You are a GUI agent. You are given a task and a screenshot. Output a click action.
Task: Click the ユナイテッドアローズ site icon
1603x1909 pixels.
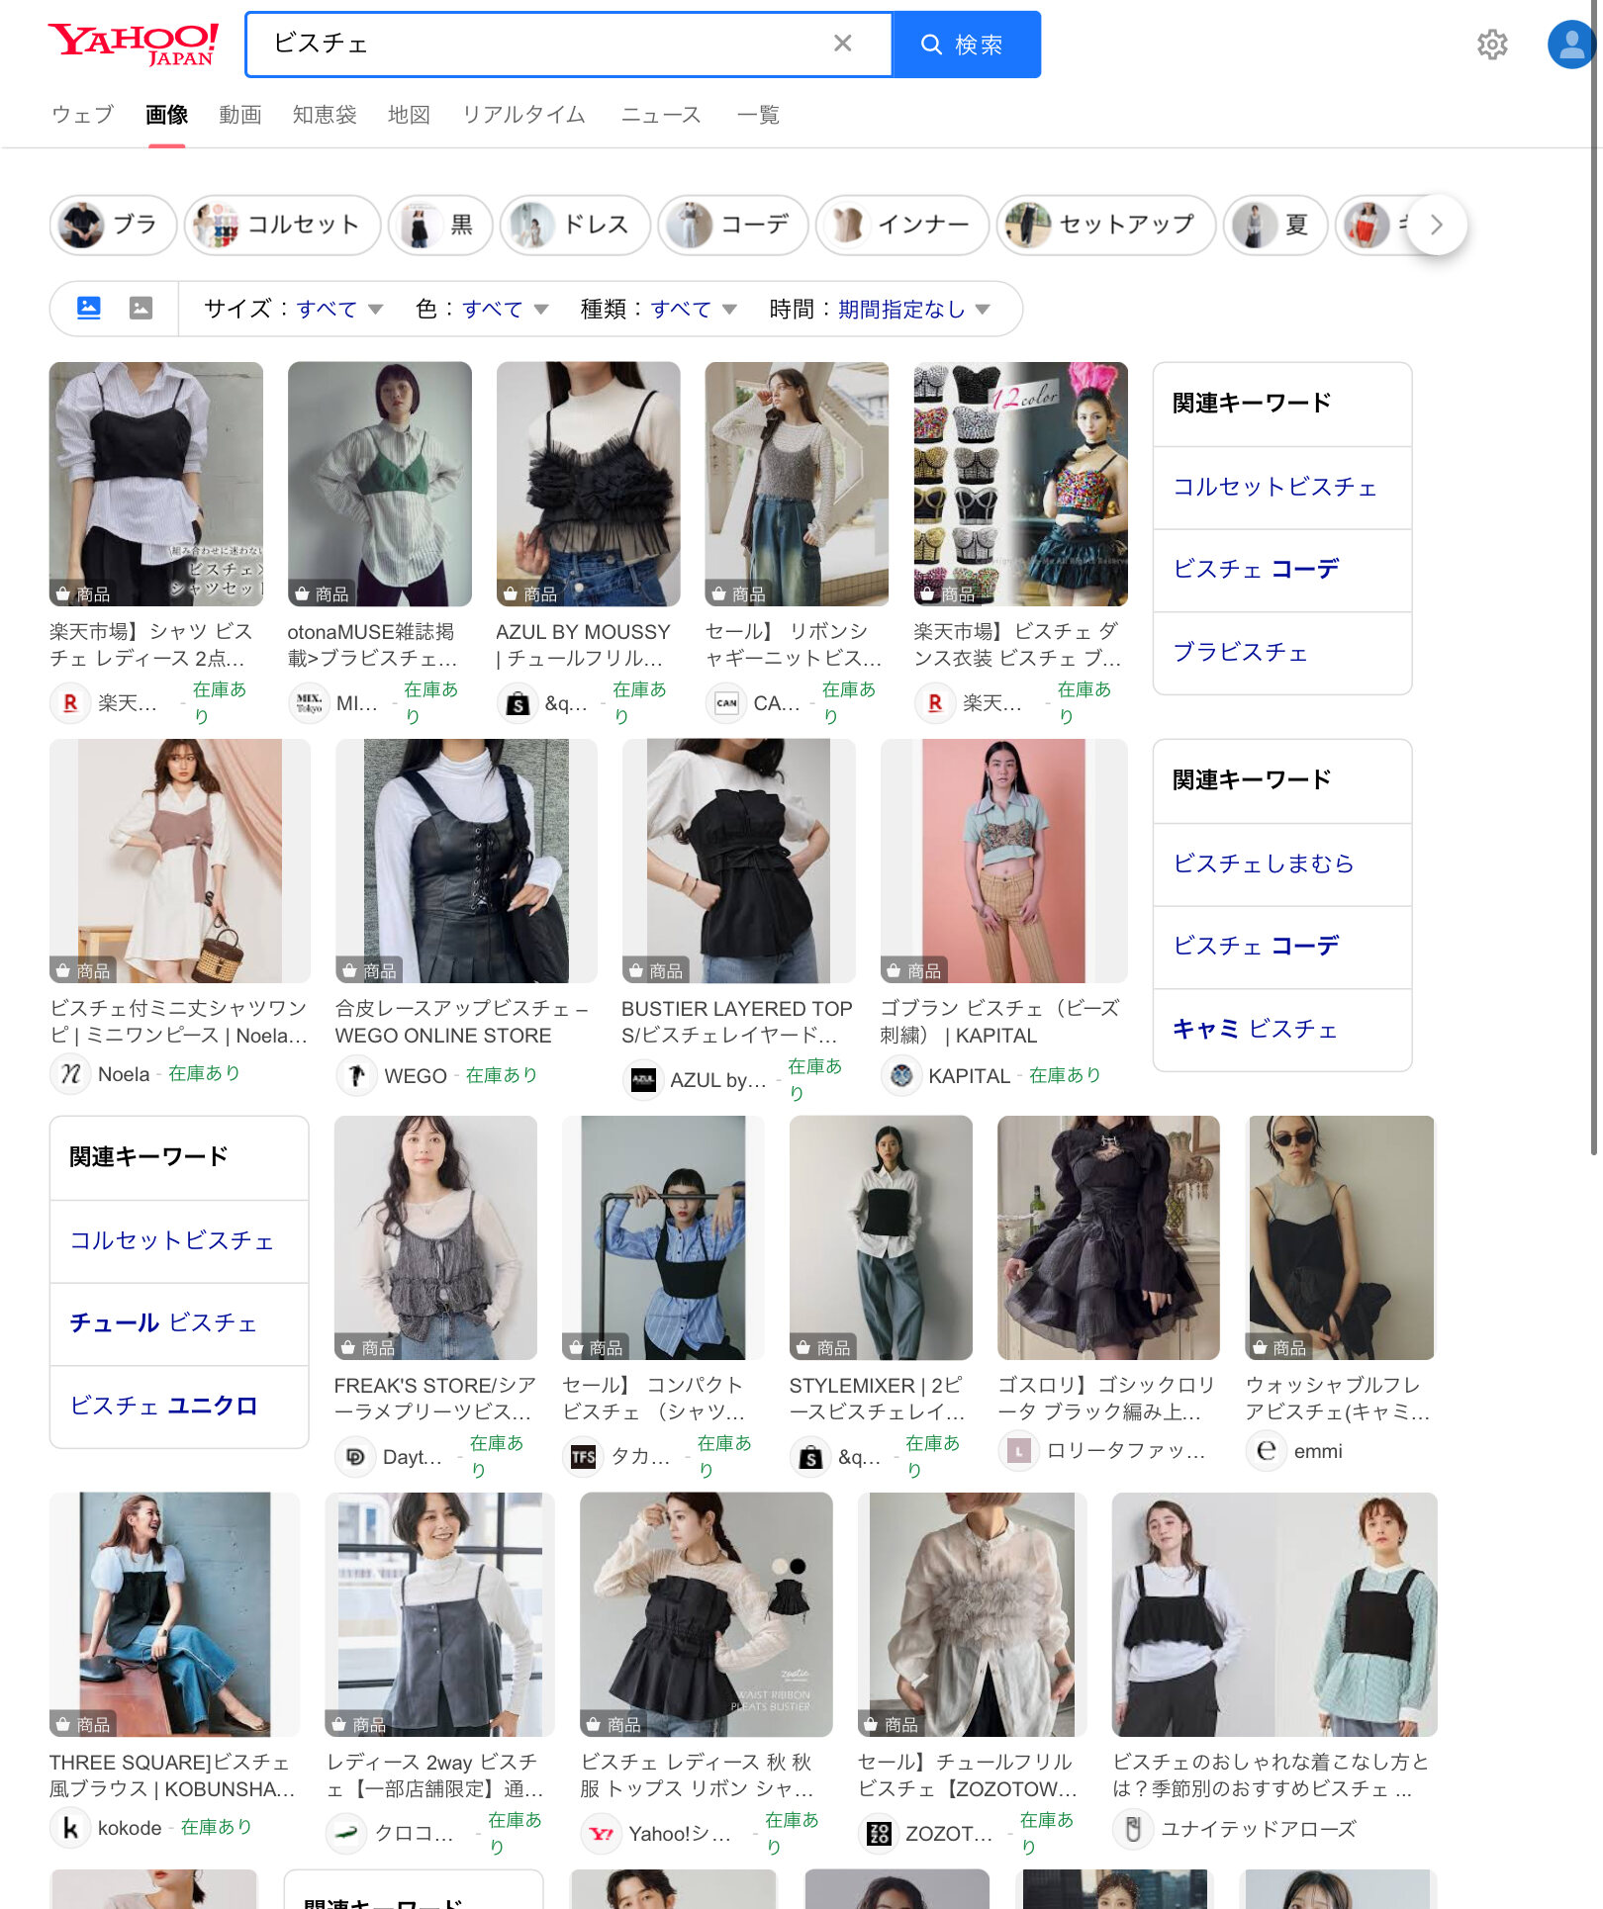(1133, 1829)
